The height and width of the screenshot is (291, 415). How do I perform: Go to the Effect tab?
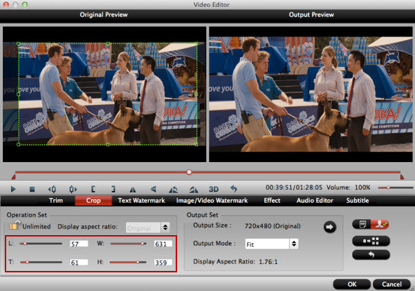(x=272, y=201)
